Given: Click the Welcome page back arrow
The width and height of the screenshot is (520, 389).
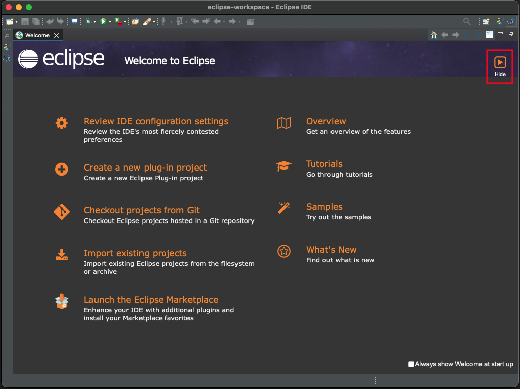Looking at the screenshot, I should click(445, 35).
